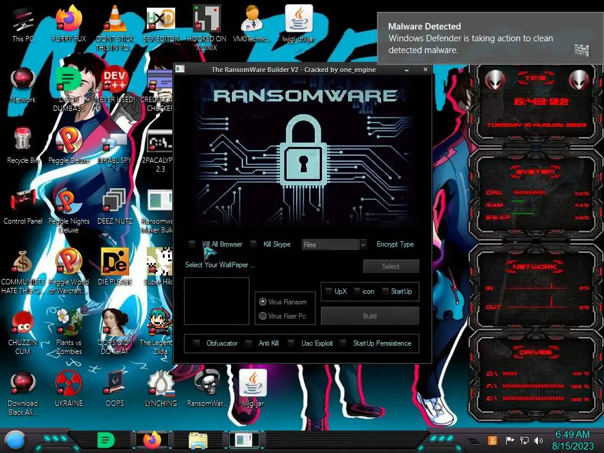604x453 pixels.
Task: Click the Build button
Action: [370, 316]
